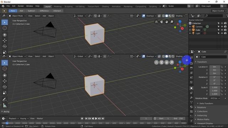Toggle Overlays in the lower viewport

tap(144, 56)
